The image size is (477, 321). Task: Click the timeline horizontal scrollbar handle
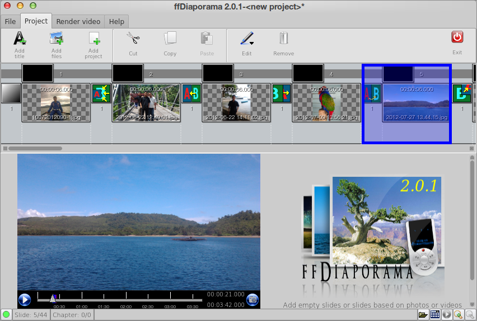tap(35, 148)
